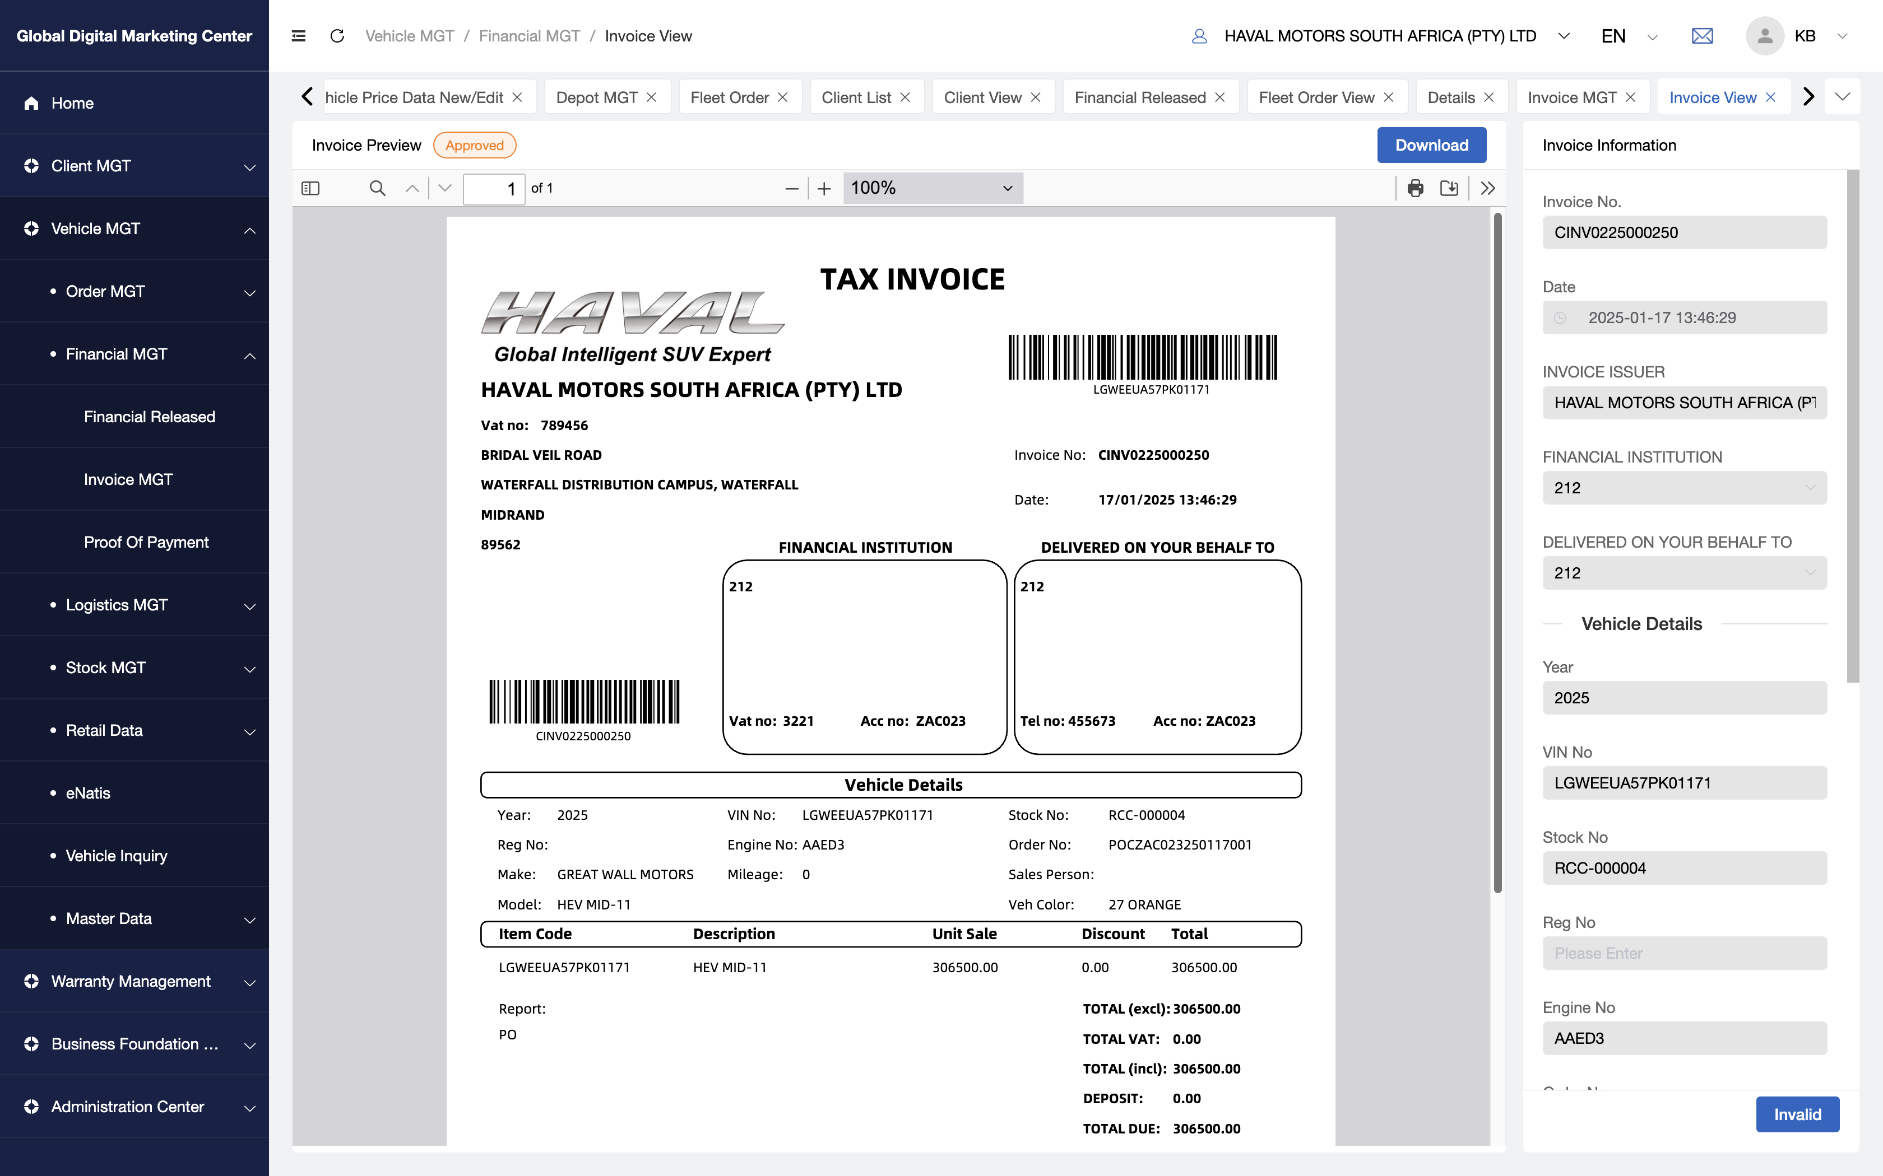Click the PDF page number field
Viewport: 1883px width, 1176px height.
click(x=494, y=188)
